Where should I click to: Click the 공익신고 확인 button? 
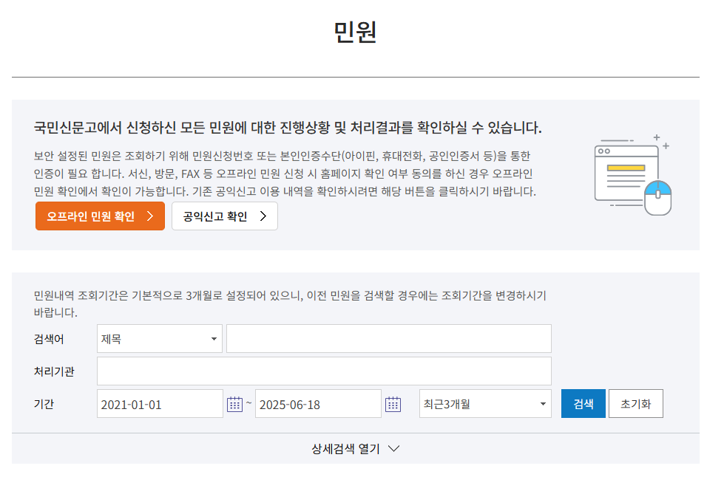coord(225,216)
